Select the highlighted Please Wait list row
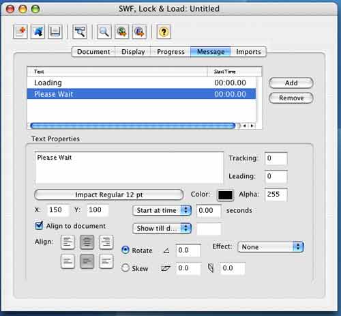The height and width of the screenshot is (316, 341). (x=141, y=94)
